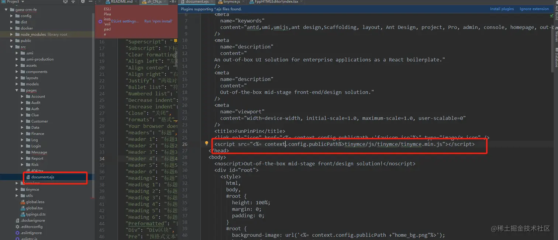Expand the config folder
Viewport: 558px width, 240px height.
(12, 16)
